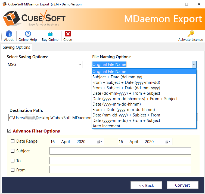This screenshot has height=194, width=205.
Task: Open the About info icon
Action: (x=9, y=34)
